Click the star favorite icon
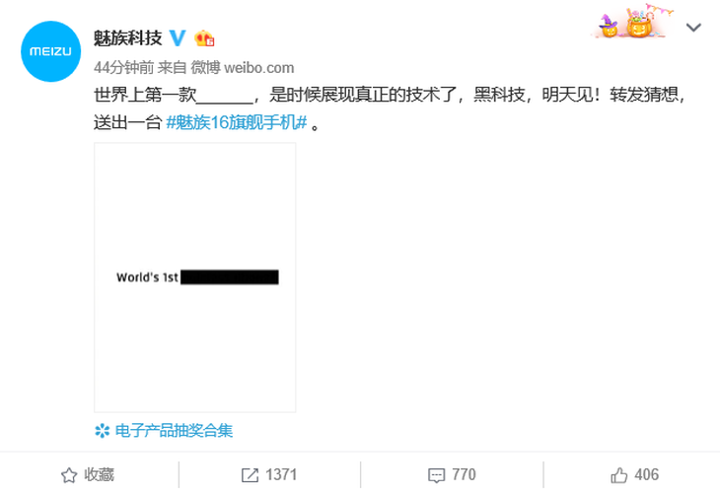 click(69, 475)
